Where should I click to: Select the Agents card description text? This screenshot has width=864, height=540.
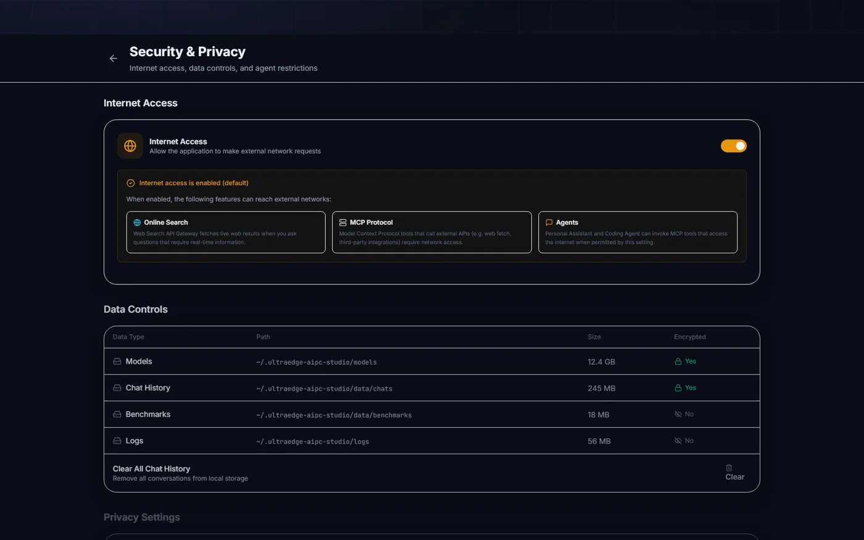pos(636,238)
